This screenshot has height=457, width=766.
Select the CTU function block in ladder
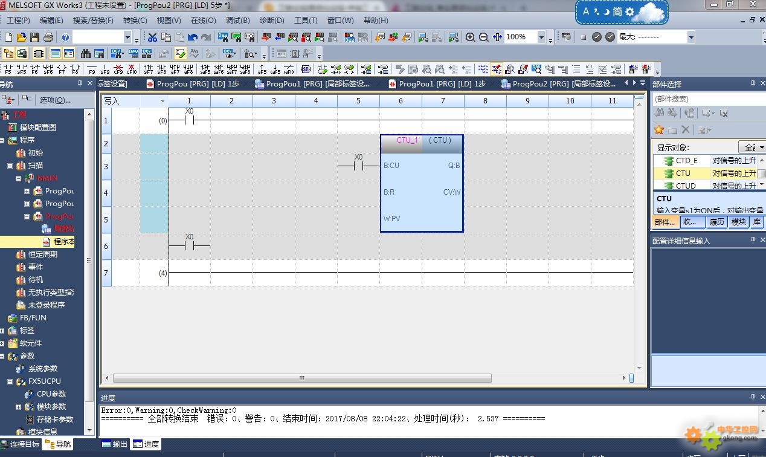(x=422, y=183)
